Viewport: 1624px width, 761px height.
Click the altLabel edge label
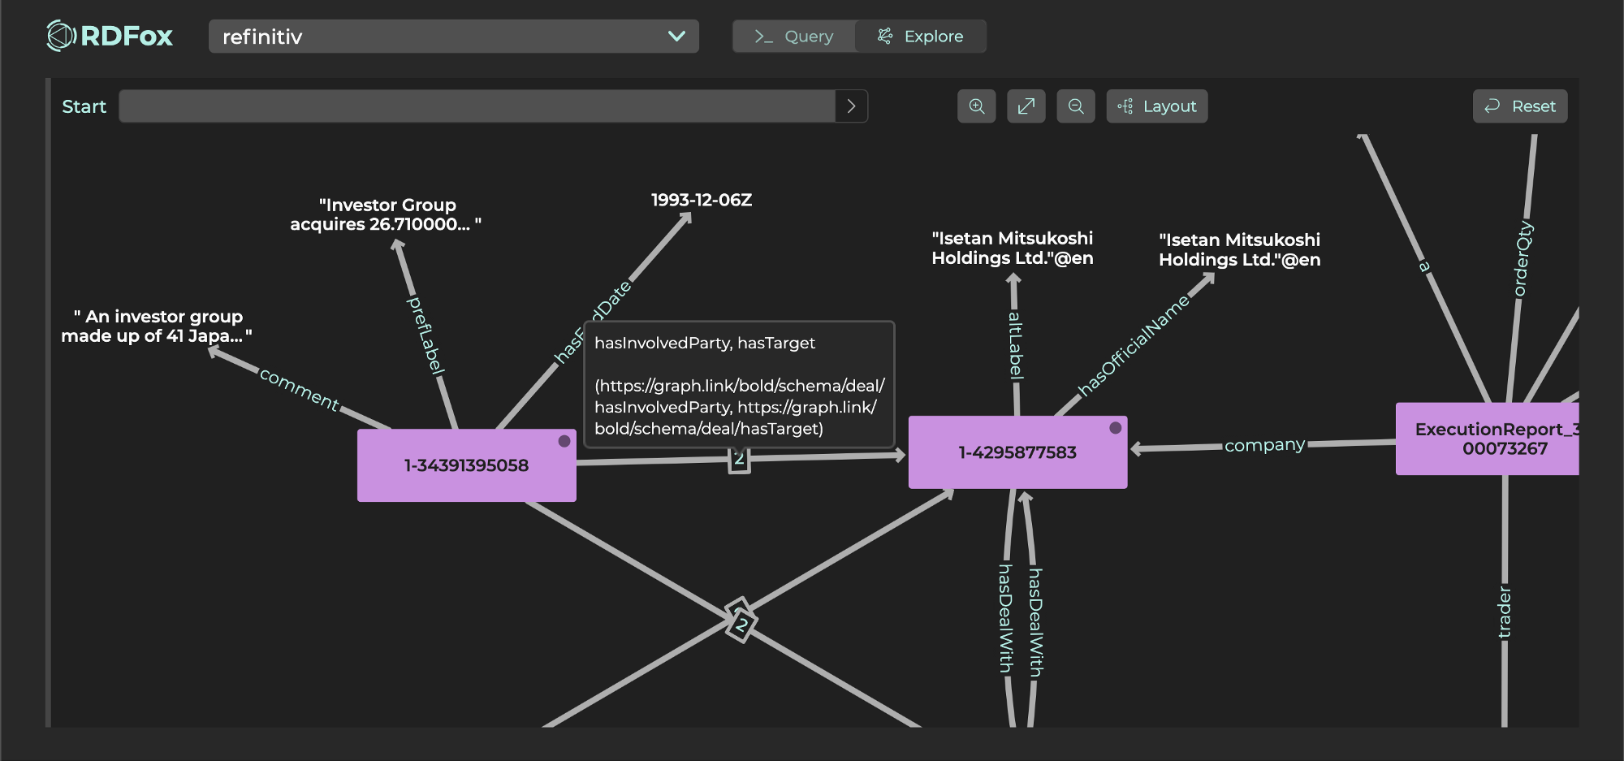(1016, 345)
